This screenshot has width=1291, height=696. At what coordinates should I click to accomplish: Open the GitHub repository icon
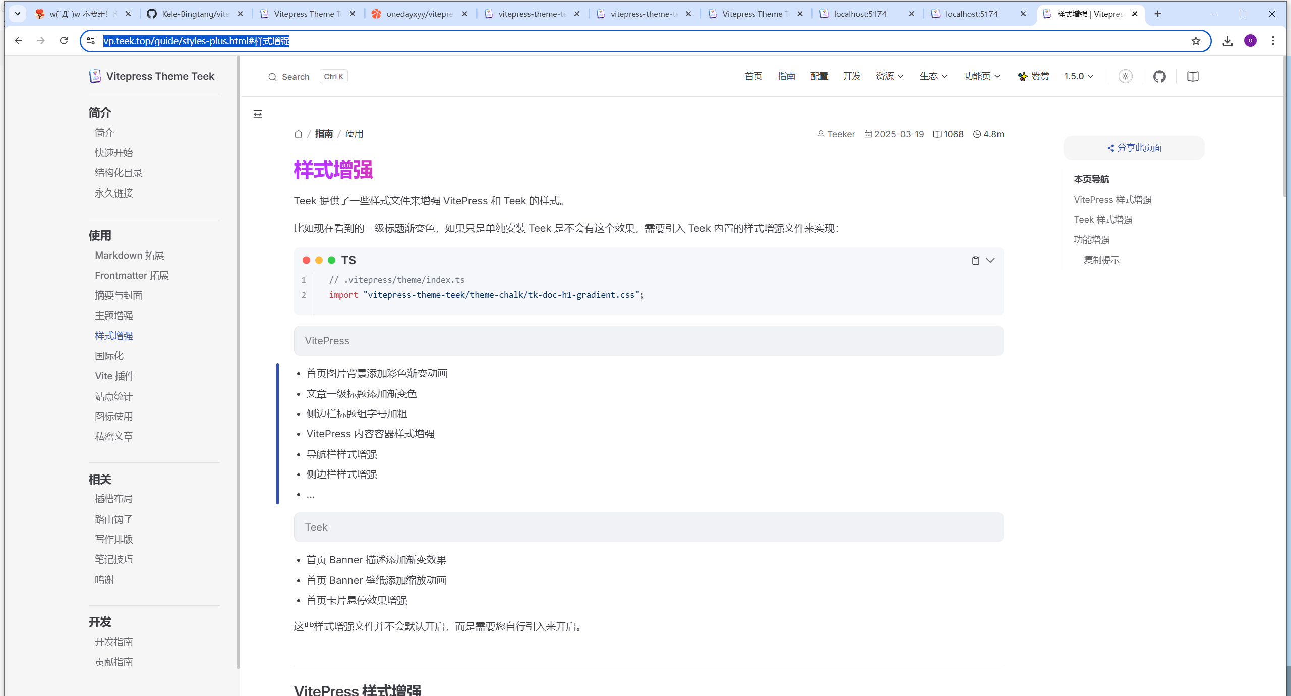(1159, 76)
